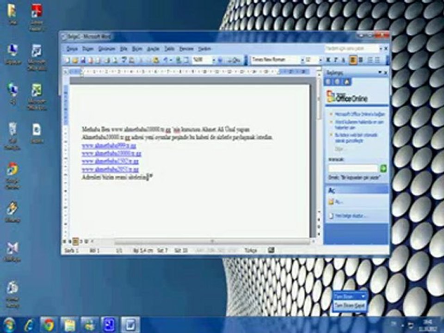
Task: Click the Yeni belge oluştur link
Action: tap(350, 216)
